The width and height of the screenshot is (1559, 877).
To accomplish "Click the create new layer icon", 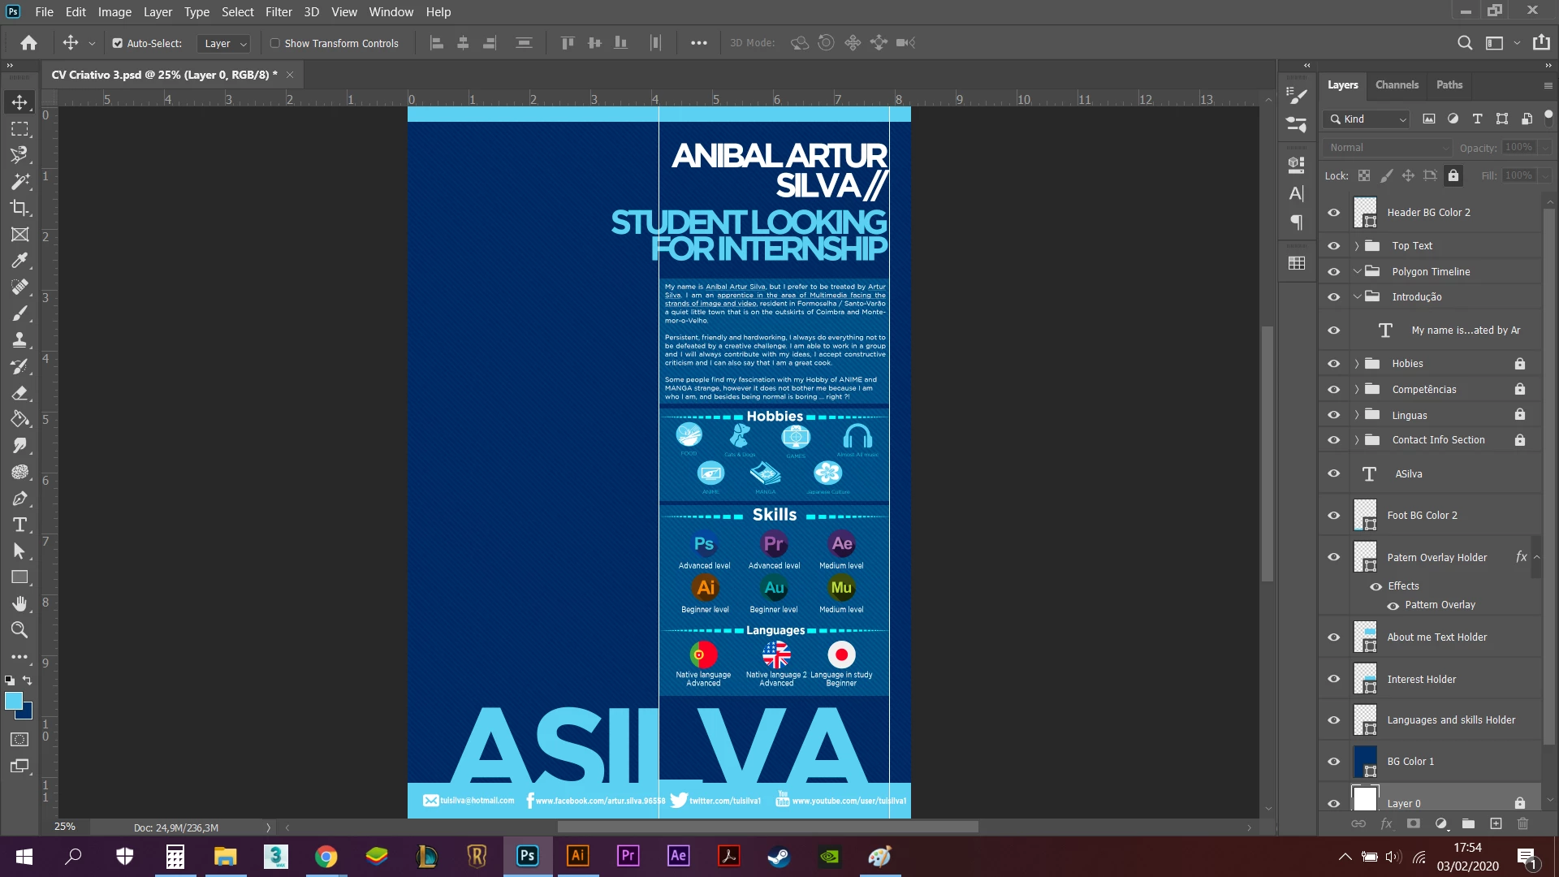I will tap(1496, 823).
